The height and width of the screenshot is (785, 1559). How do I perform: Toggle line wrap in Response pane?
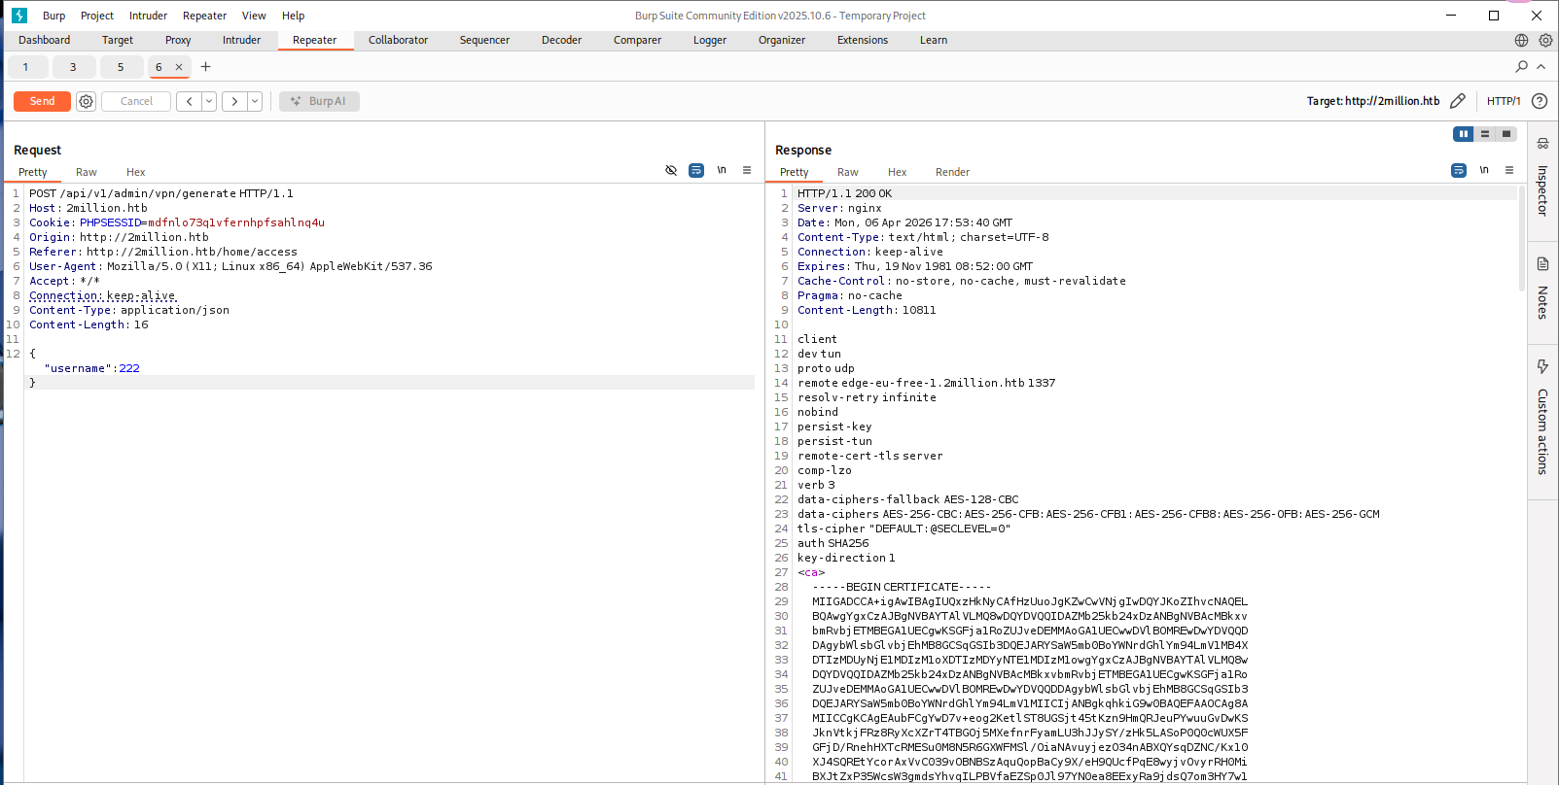coord(1458,170)
